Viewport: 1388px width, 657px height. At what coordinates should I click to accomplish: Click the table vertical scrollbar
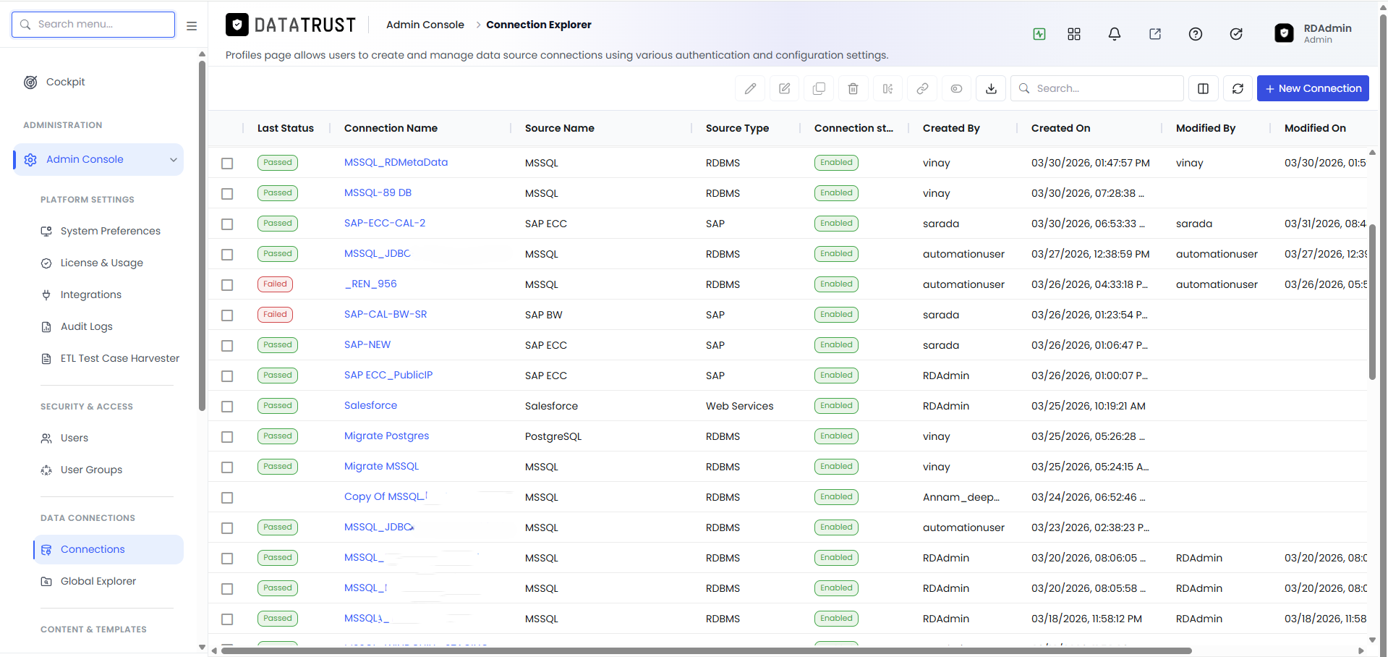click(1372, 302)
